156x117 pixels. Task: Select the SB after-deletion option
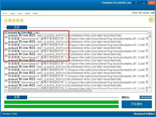(x=150, y=97)
